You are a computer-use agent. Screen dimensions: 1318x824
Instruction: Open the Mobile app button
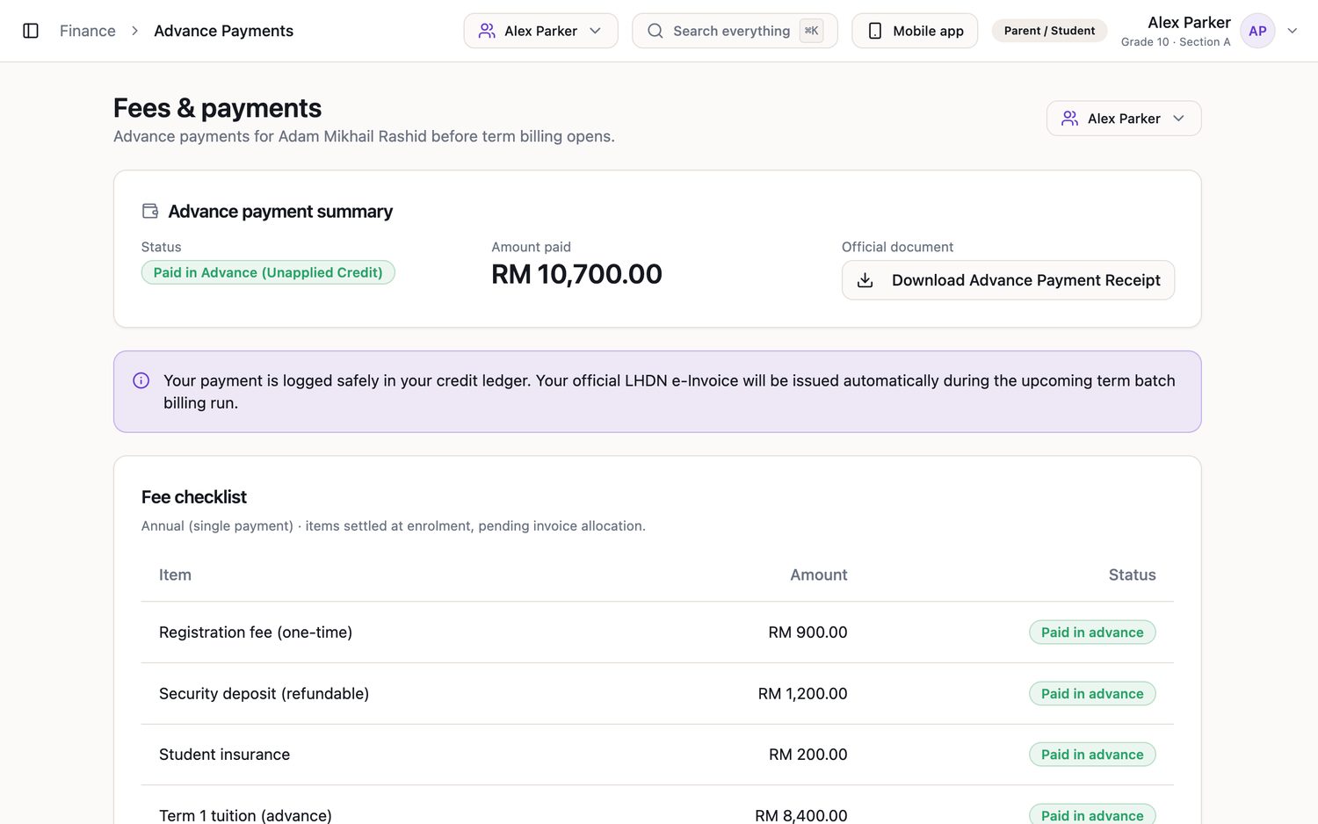[x=915, y=31]
